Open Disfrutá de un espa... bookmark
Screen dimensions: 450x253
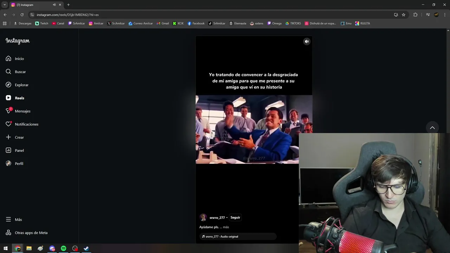(320, 24)
